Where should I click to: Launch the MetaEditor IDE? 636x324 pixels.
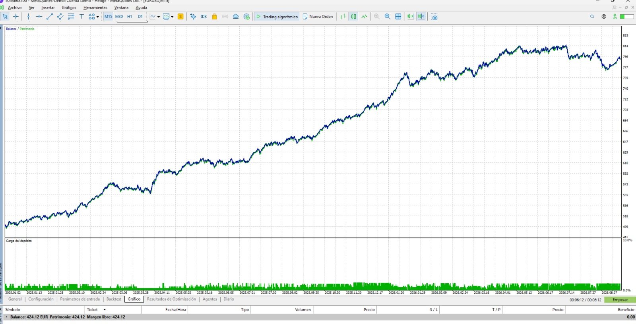click(x=204, y=17)
